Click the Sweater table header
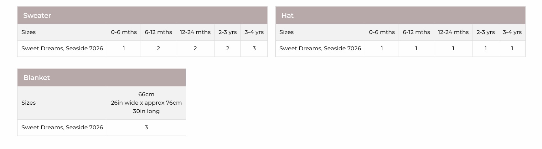 [37, 16]
